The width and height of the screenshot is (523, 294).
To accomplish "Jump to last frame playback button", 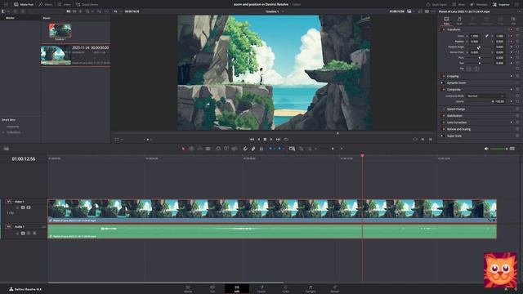I will click(278, 140).
